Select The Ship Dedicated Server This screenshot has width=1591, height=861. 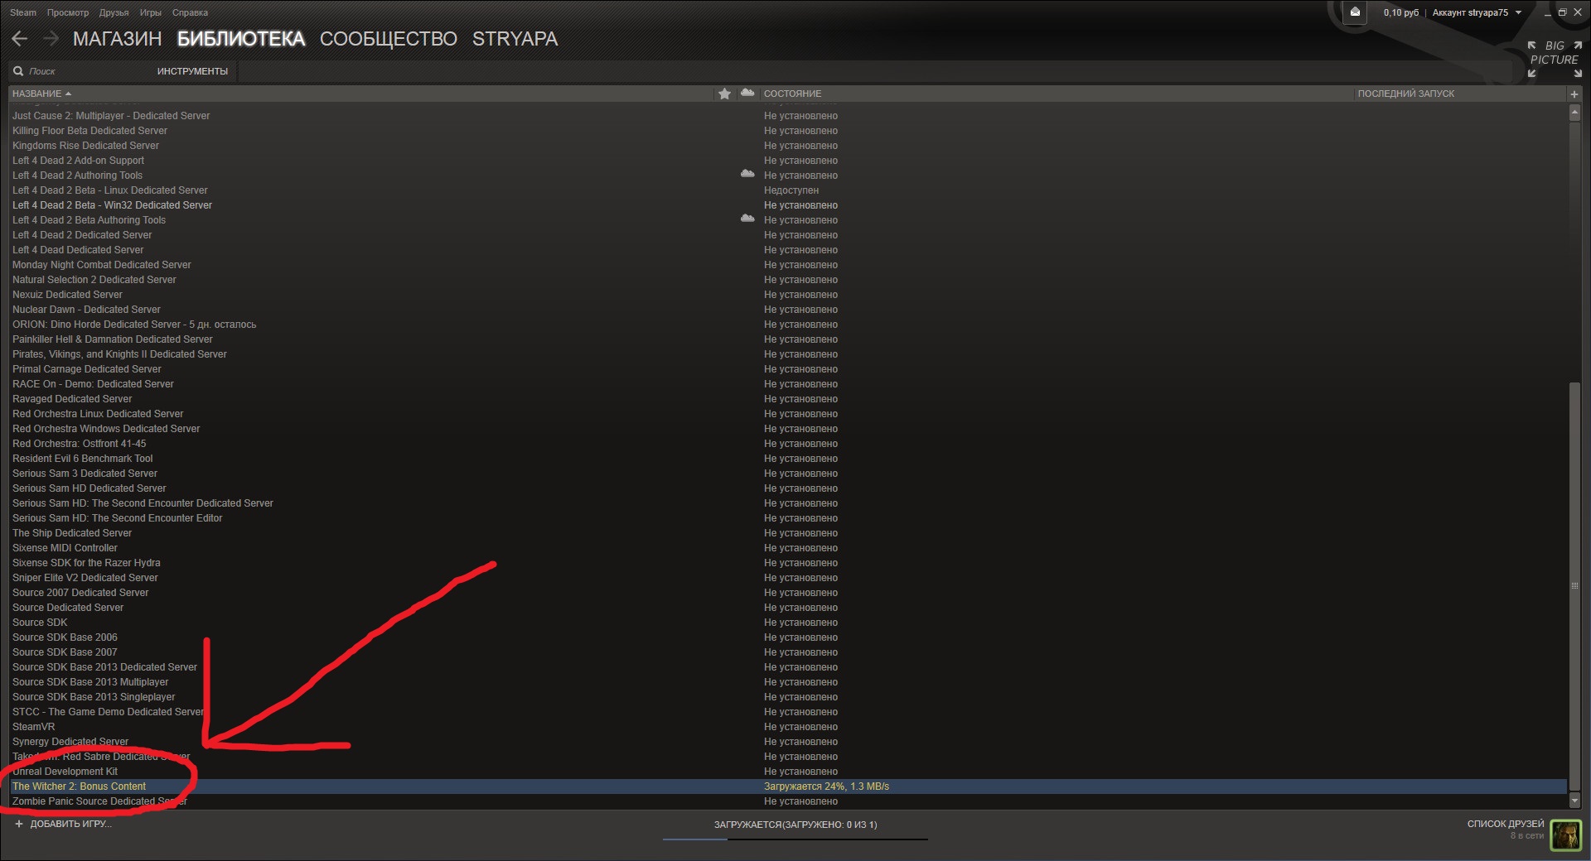pos(71,533)
